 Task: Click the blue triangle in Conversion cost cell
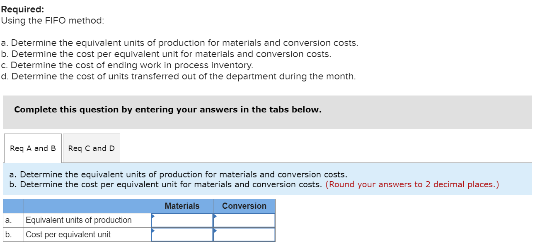[214, 230]
